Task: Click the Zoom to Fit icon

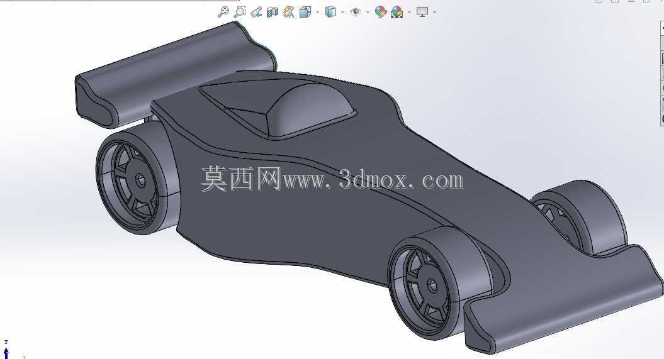Action: pos(223,12)
